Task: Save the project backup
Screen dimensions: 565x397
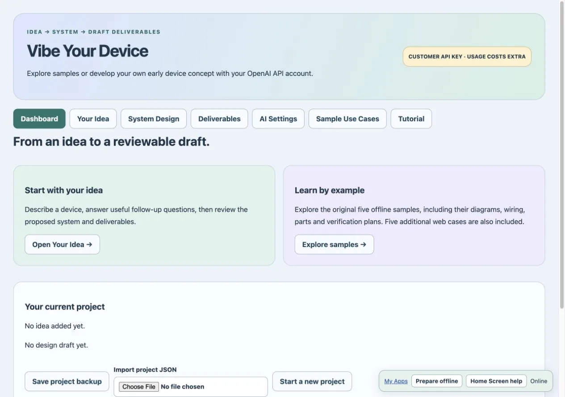Action: 67,381
